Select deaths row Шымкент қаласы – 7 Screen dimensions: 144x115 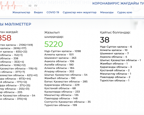pyautogui.click(x=114, y=54)
